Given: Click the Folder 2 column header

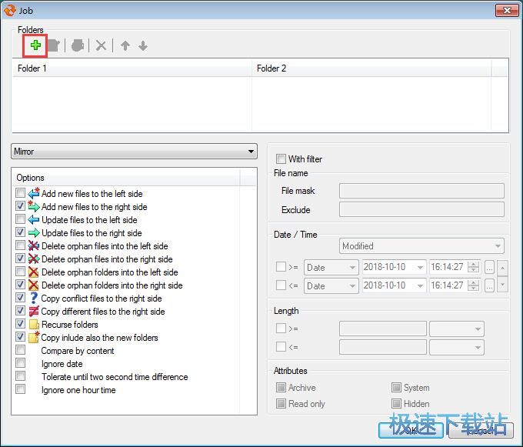Looking at the screenshot, I should pyautogui.click(x=371, y=68).
